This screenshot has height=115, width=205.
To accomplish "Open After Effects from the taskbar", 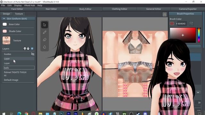I will pos(76,114).
